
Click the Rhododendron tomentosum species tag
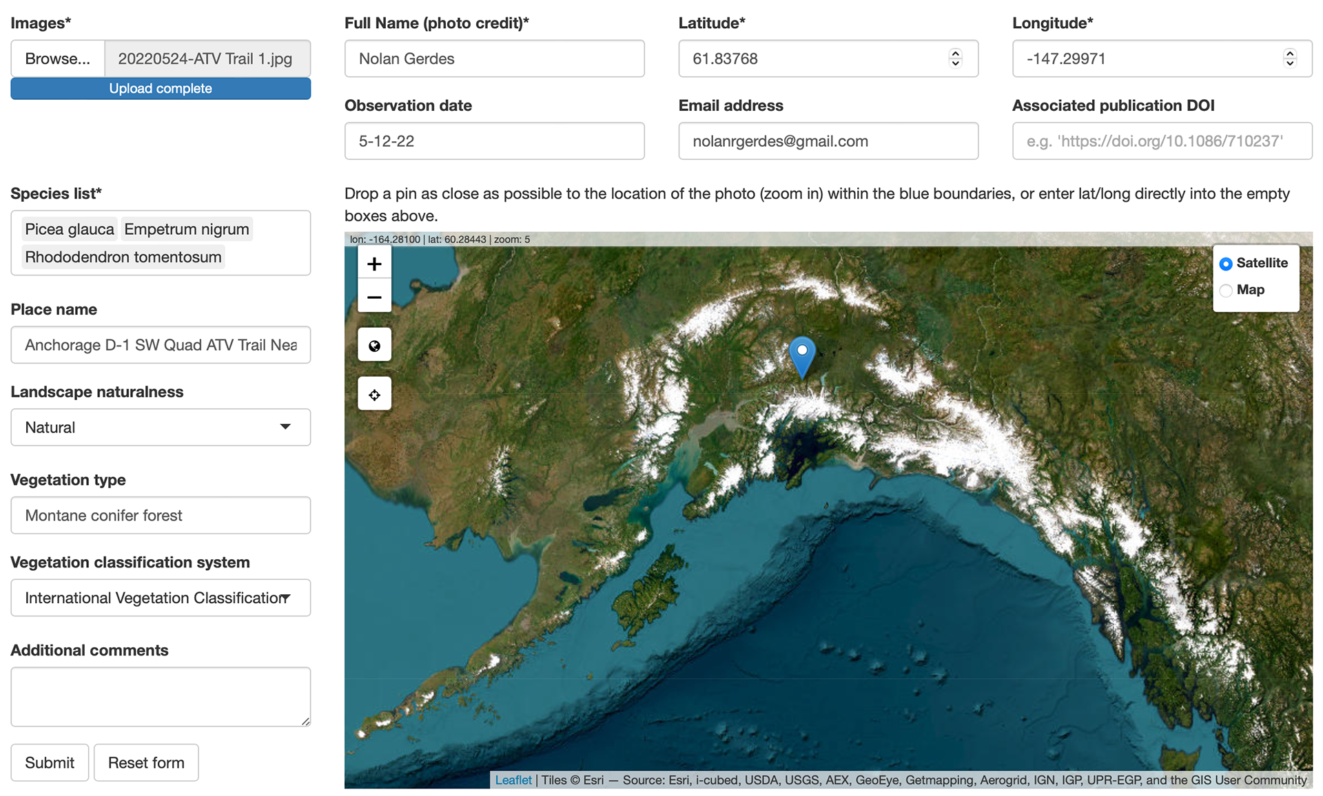(x=123, y=257)
